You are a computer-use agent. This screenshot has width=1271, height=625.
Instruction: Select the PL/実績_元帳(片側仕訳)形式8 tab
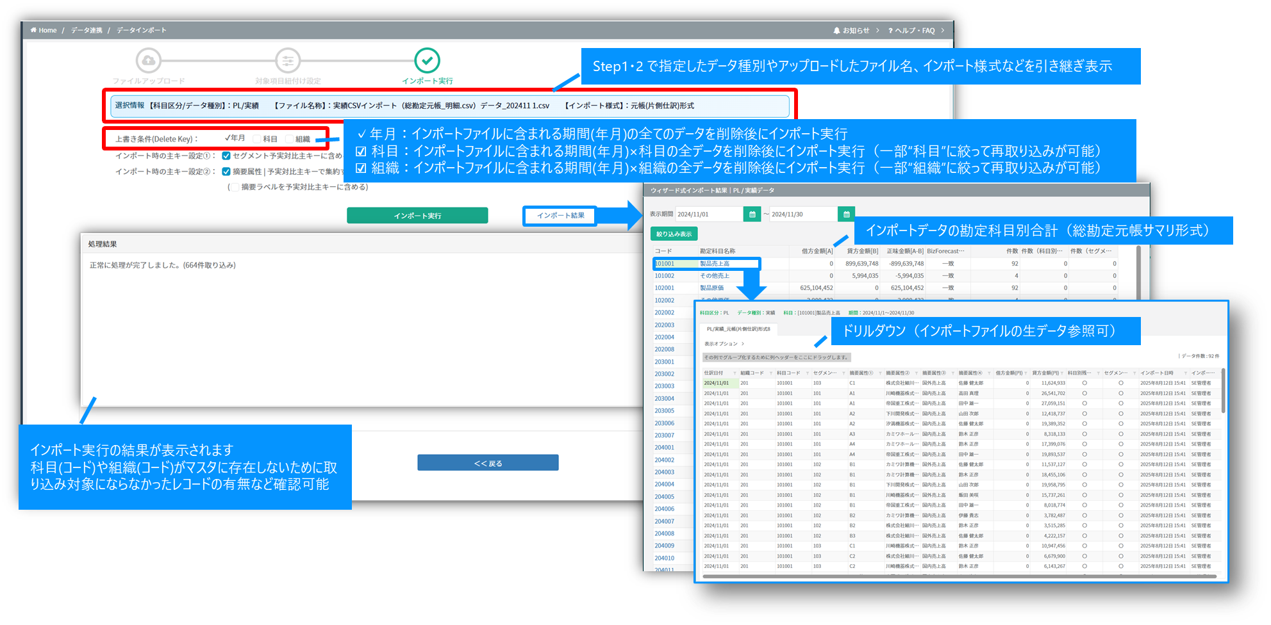(x=738, y=329)
